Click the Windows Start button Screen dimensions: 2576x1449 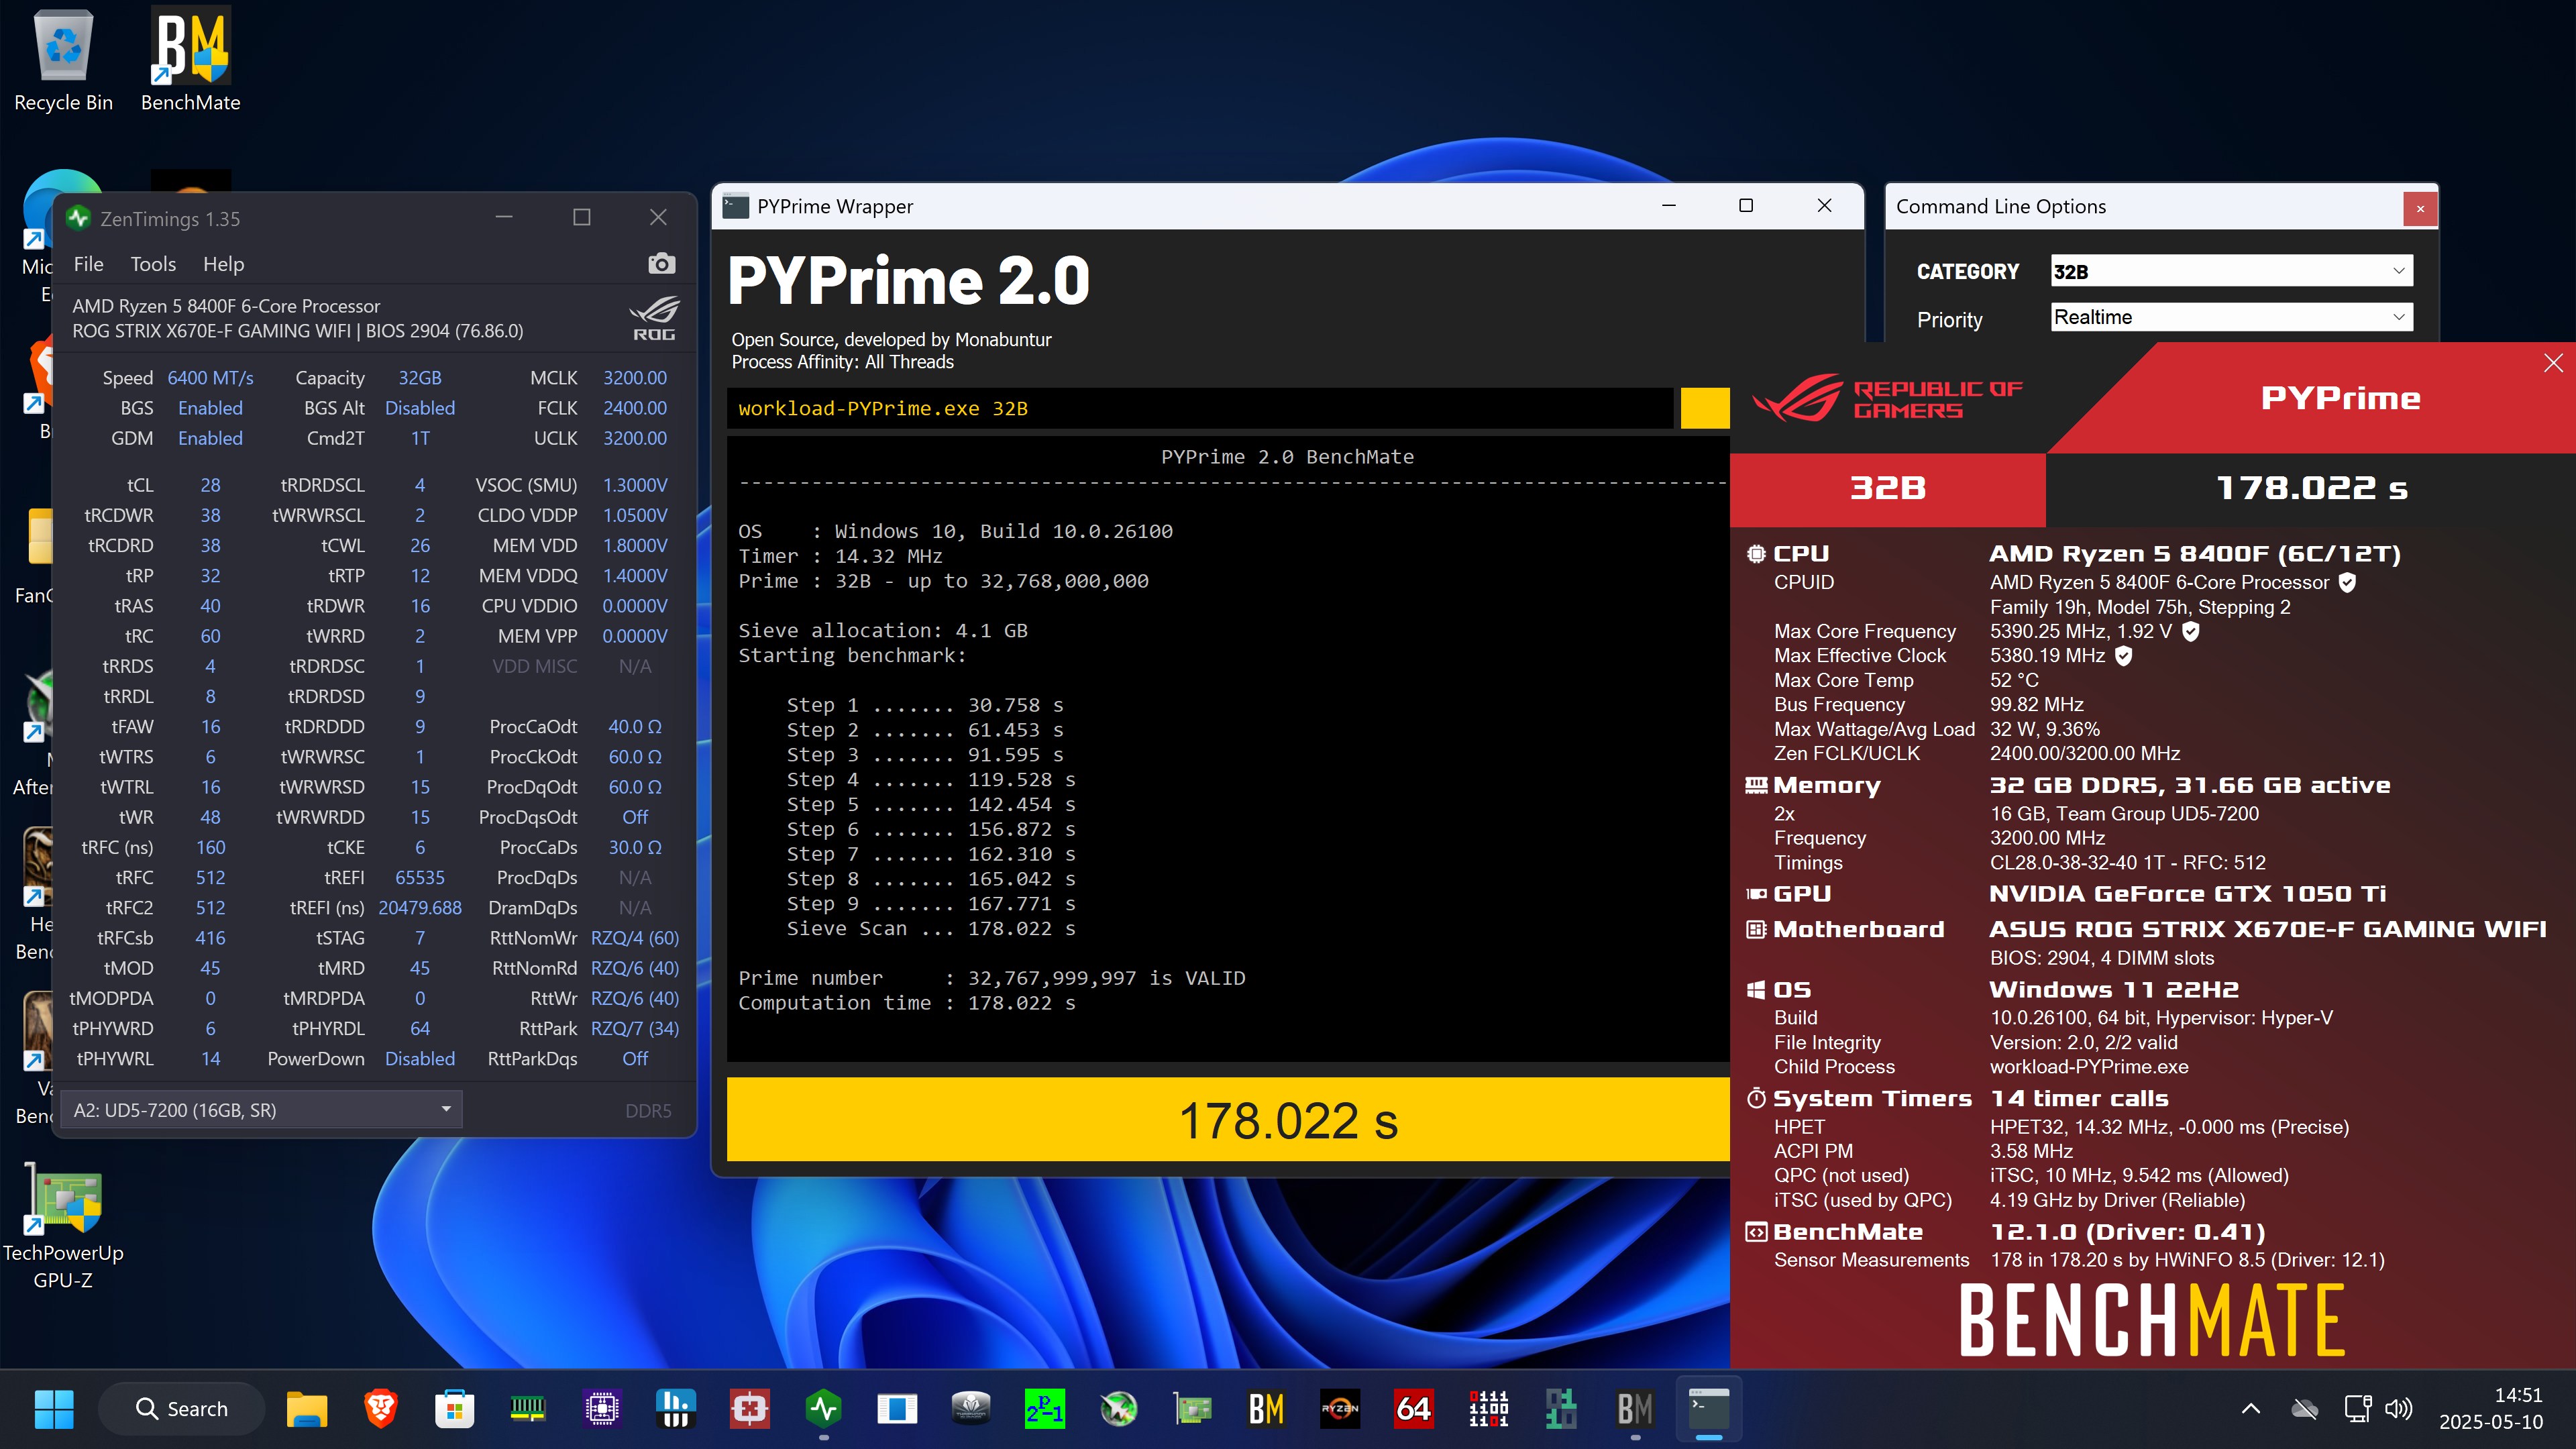[54, 1409]
